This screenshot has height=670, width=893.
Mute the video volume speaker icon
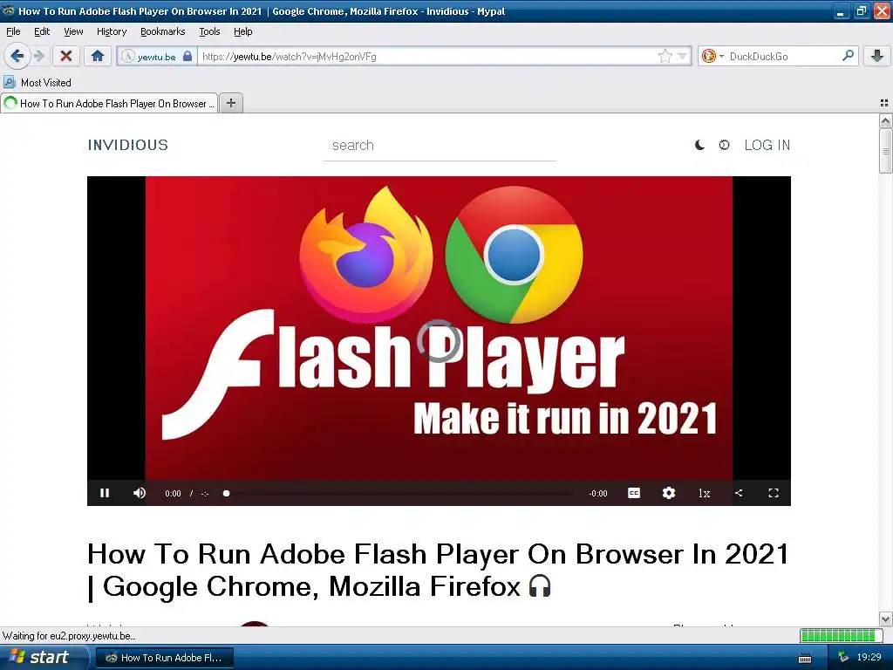tap(140, 493)
